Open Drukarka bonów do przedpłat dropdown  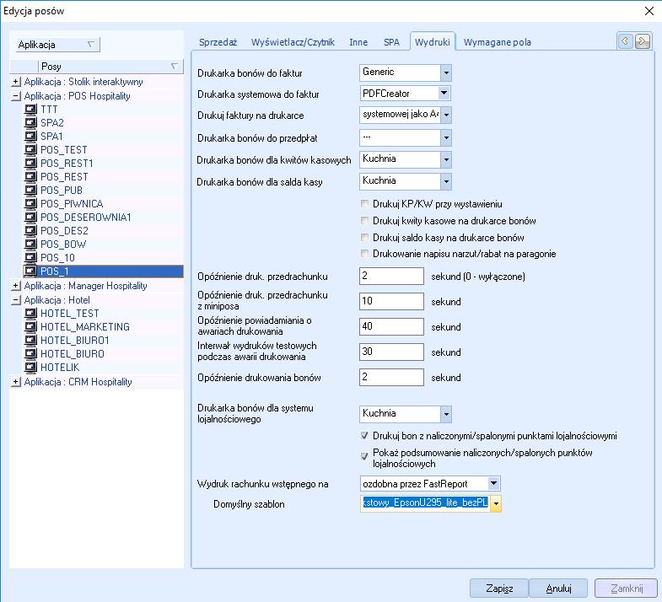pyautogui.click(x=446, y=137)
